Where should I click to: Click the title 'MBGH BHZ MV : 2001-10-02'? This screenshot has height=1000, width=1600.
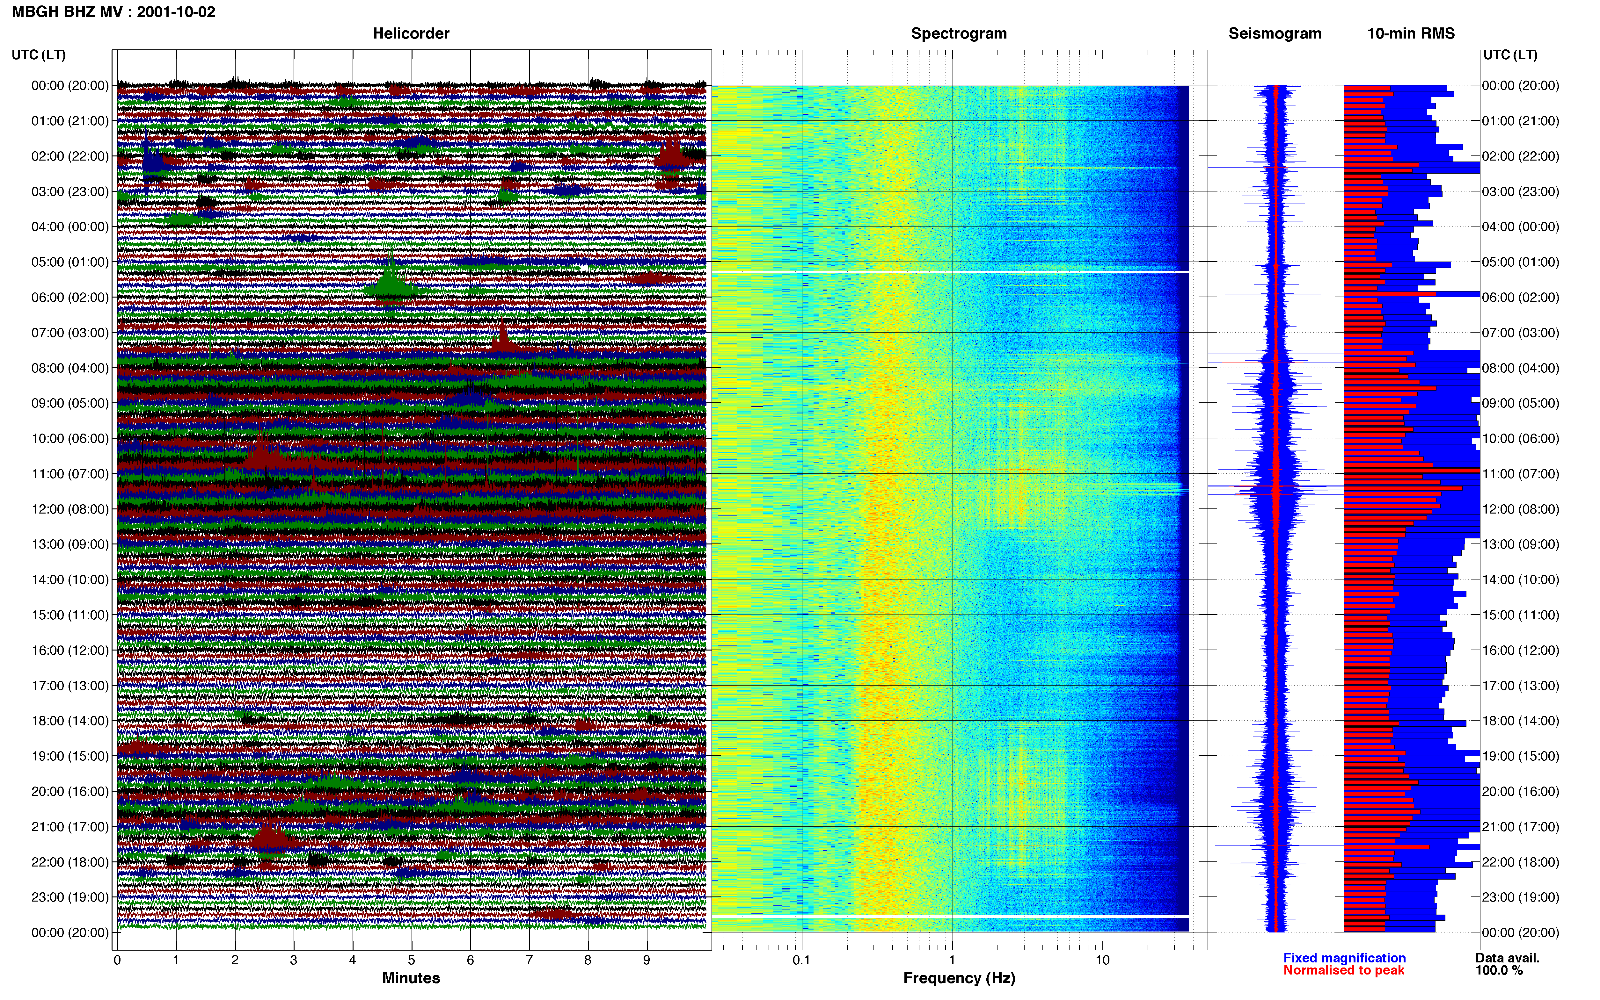[x=113, y=12]
